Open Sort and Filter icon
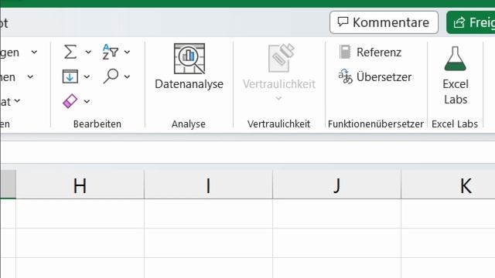The width and height of the screenshot is (495, 278). (x=110, y=52)
